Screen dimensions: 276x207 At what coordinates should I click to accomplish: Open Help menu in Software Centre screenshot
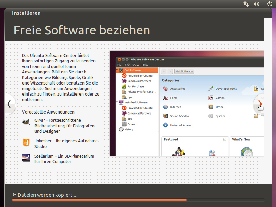pyautogui.click(x=145, y=65)
